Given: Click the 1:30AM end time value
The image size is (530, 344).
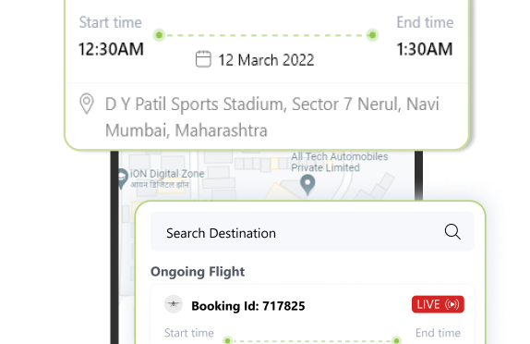Looking at the screenshot, I should (425, 49).
